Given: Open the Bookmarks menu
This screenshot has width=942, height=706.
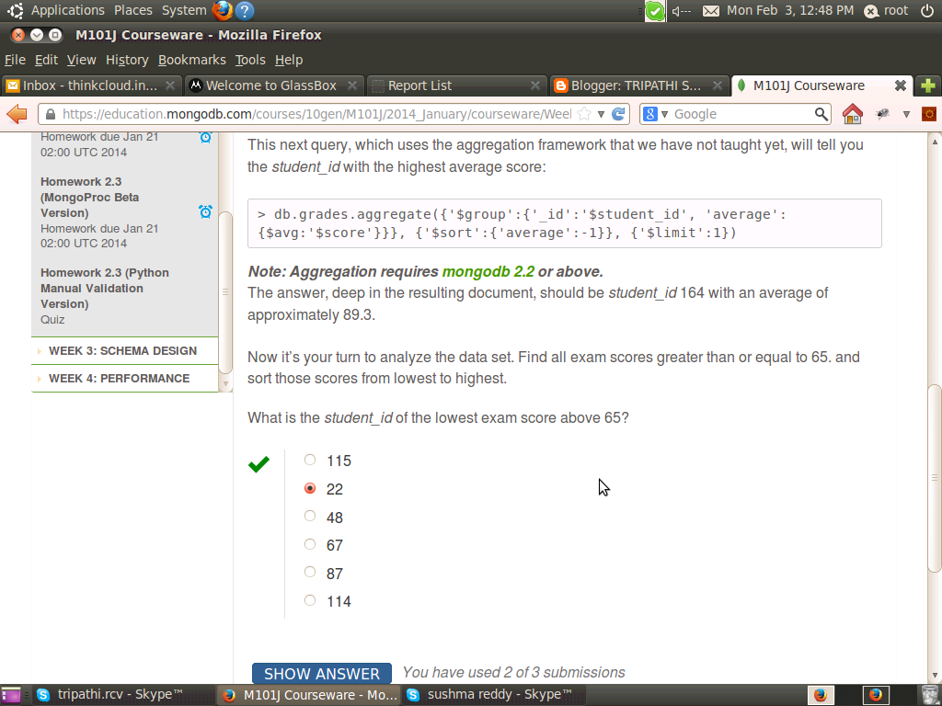Looking at the screenshot, I should tap(191, 60).
